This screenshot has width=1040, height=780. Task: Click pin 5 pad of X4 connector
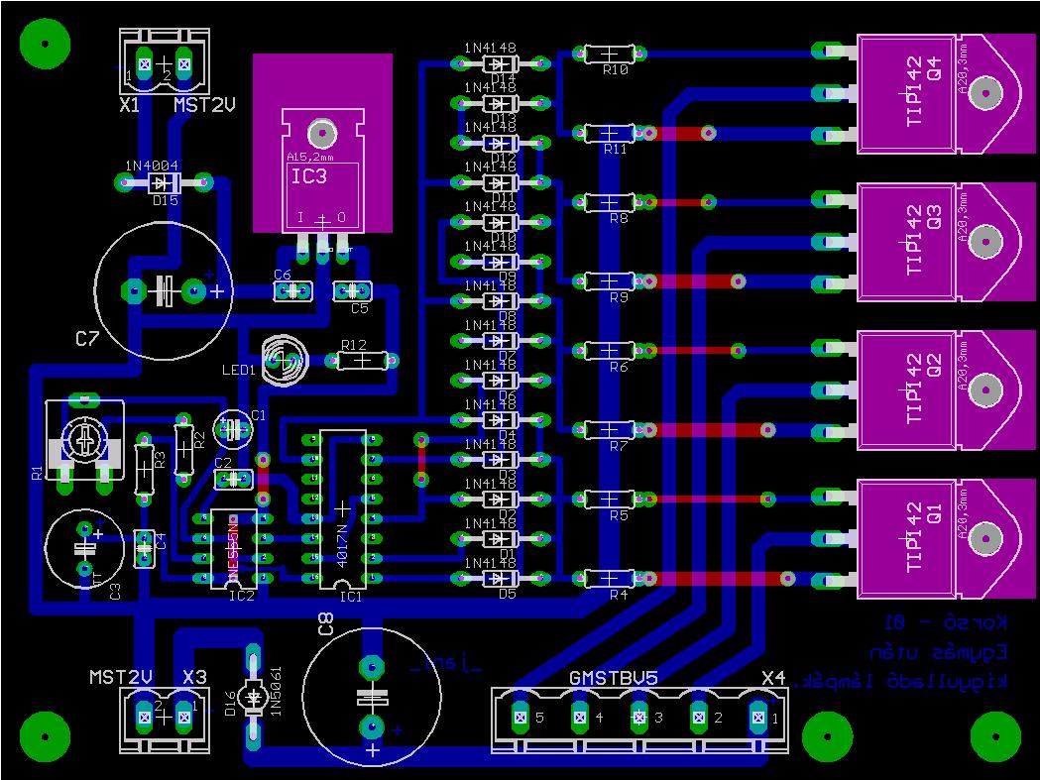[x=520, y=717]
